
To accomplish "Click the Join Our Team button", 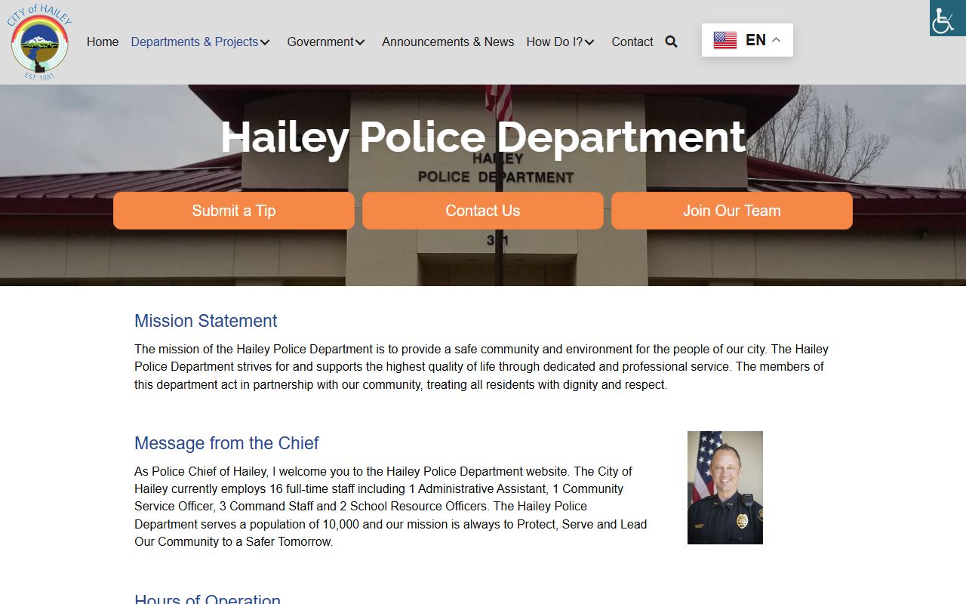I will (x=732, y=211).
